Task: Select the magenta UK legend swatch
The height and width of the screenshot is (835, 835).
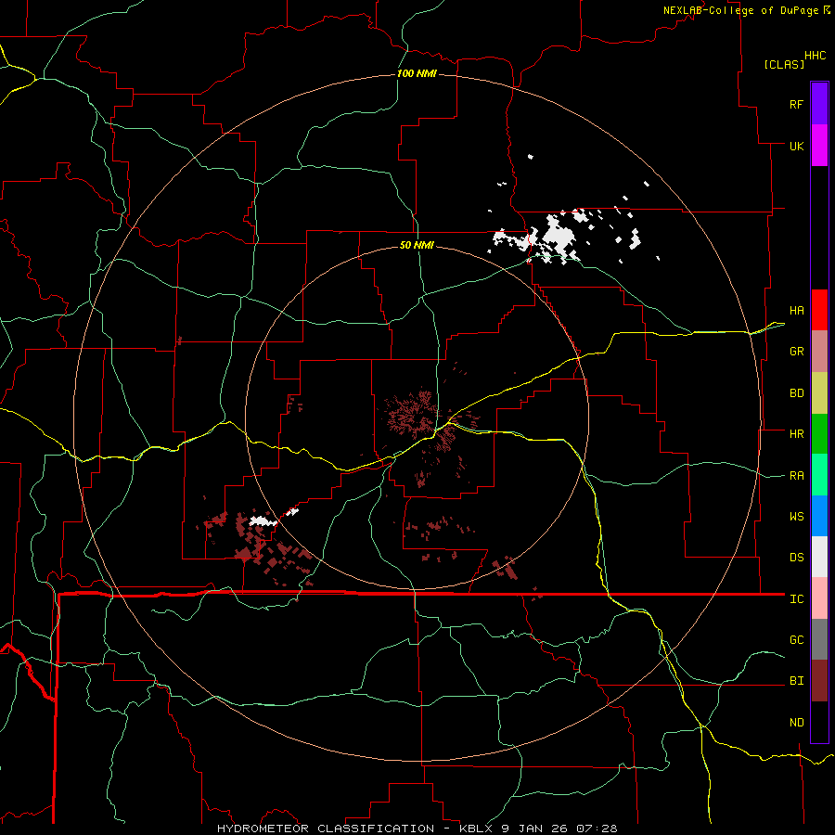Action: (x=819, y=146)
